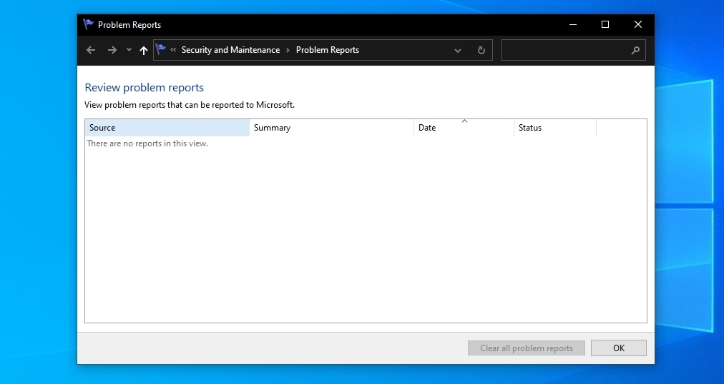Sort by the Date column header
The height and width of the screenshot is (384, 724).
[x=464, y=128]
